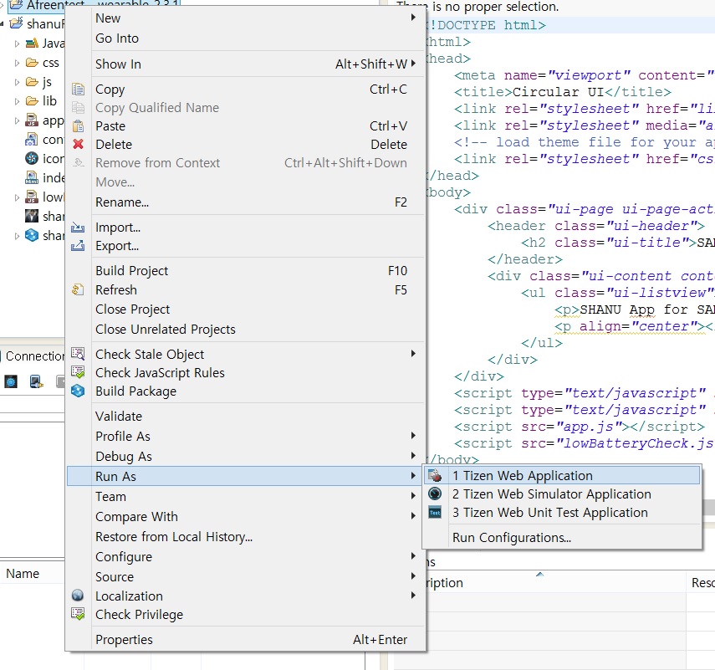Viewport: 715px width, 670px height.
Task: Open the Team submenu
Action: (x=246, y=496)
